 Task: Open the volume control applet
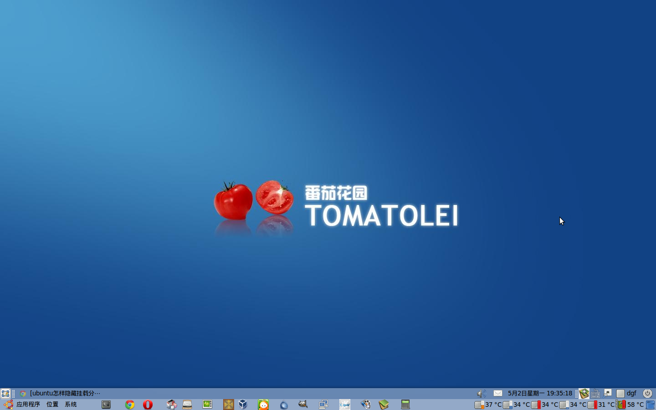[x=482, y=393]
